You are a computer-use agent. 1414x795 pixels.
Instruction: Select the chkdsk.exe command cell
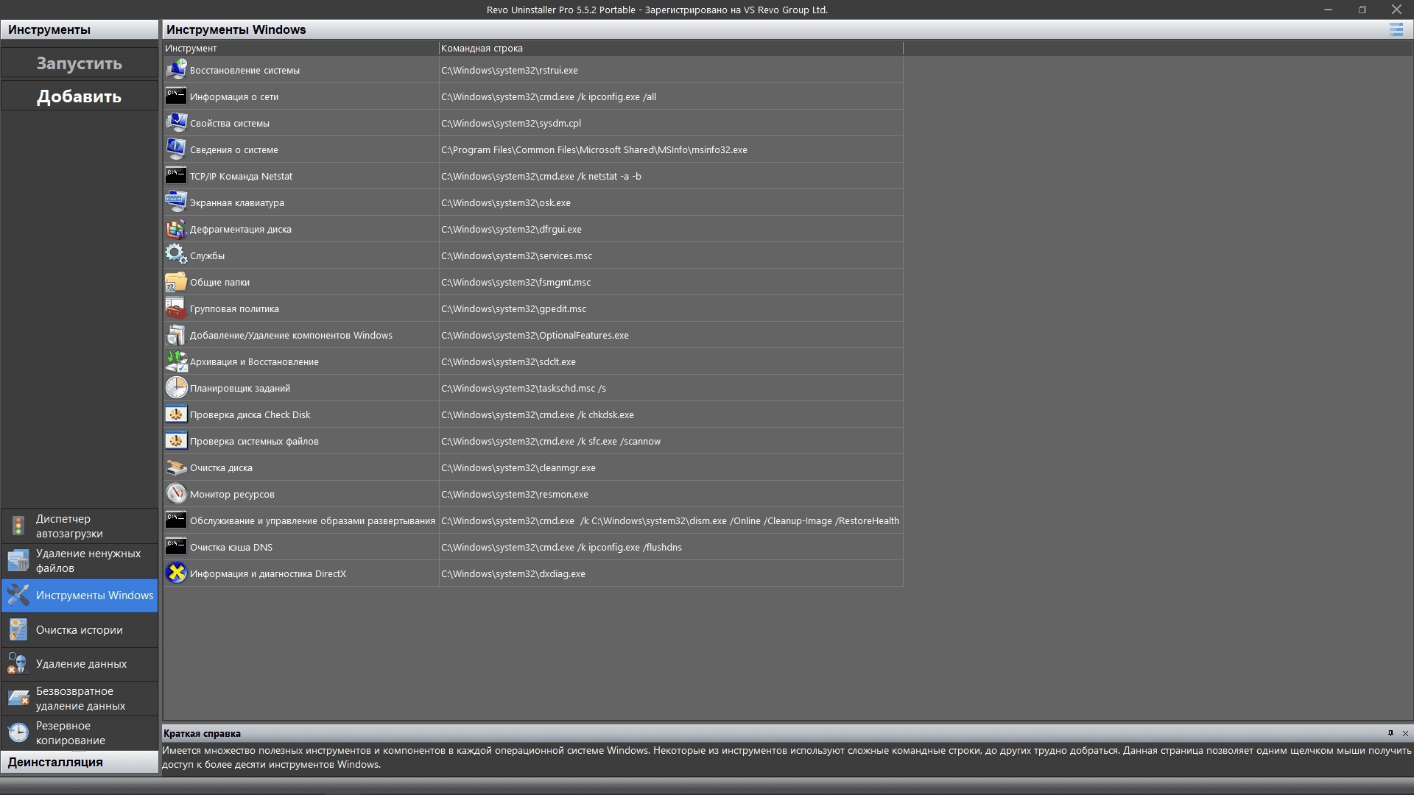click(671, 414)
